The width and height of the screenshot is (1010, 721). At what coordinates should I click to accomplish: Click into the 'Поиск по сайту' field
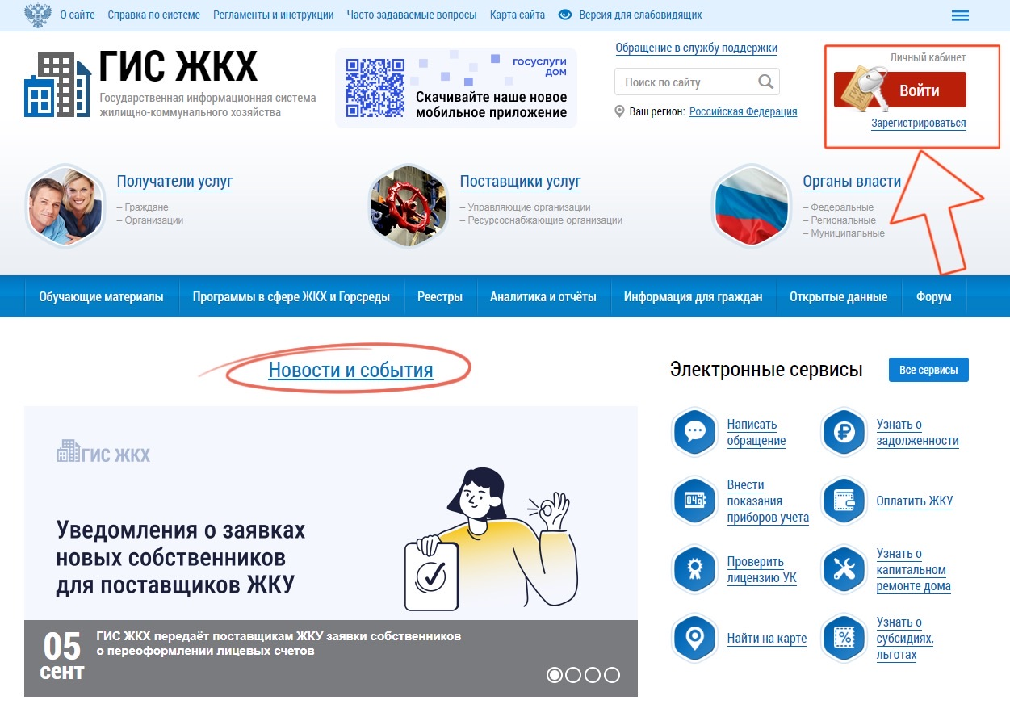(x=688, y=82)
